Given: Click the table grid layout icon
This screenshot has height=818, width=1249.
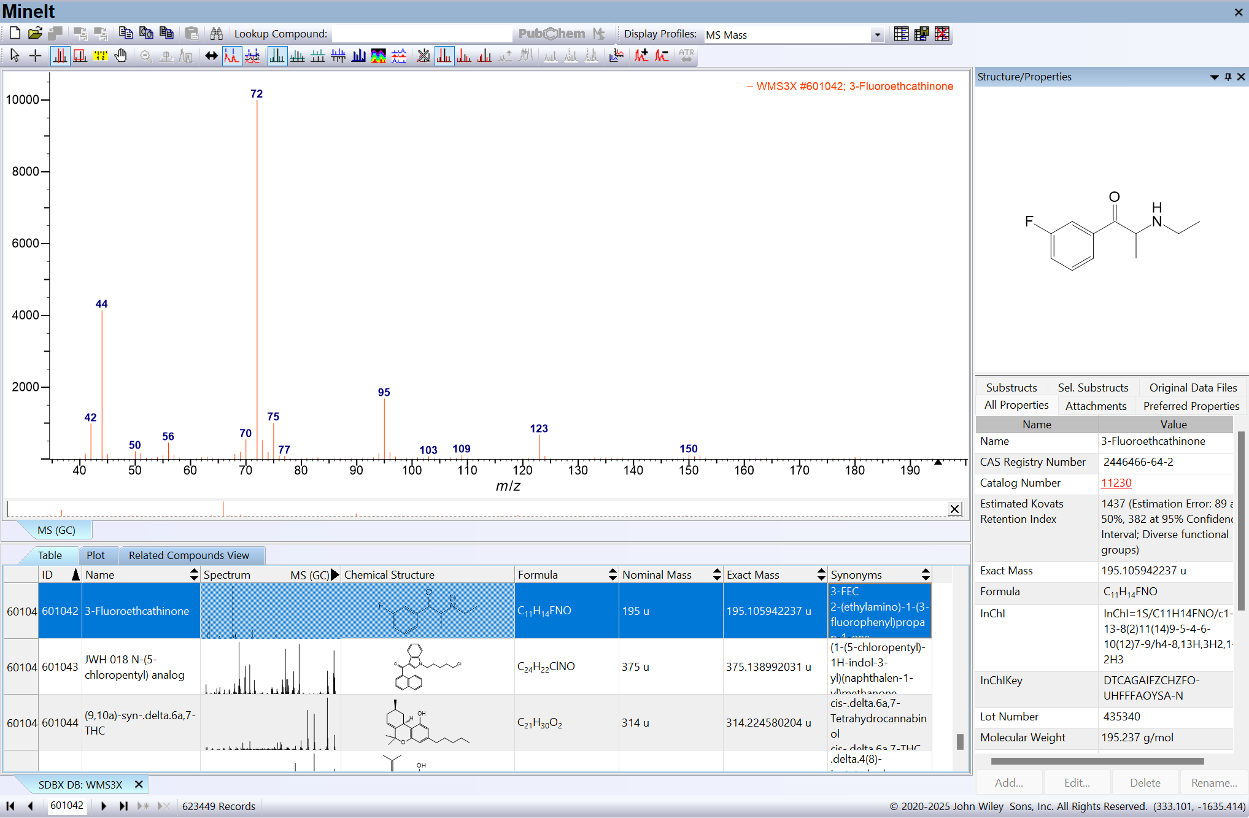Looking at the screenshot, I should pos(901,34).
